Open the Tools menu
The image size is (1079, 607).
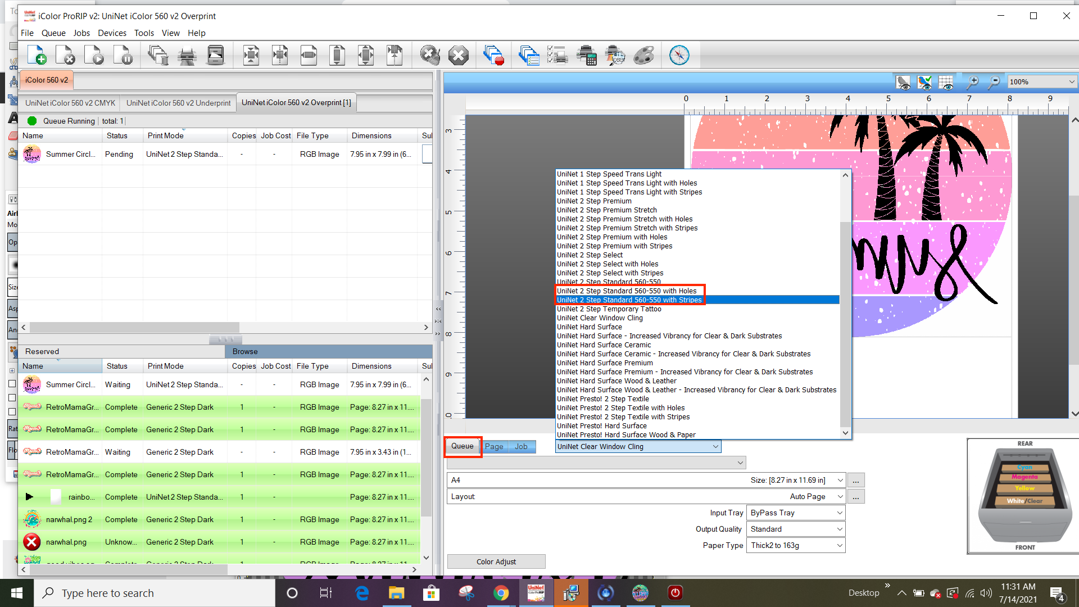(x=144, y=33)
